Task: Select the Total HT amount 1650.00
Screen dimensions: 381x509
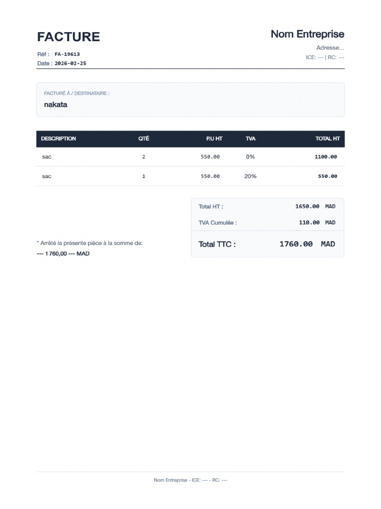Action: pos(307,206)
